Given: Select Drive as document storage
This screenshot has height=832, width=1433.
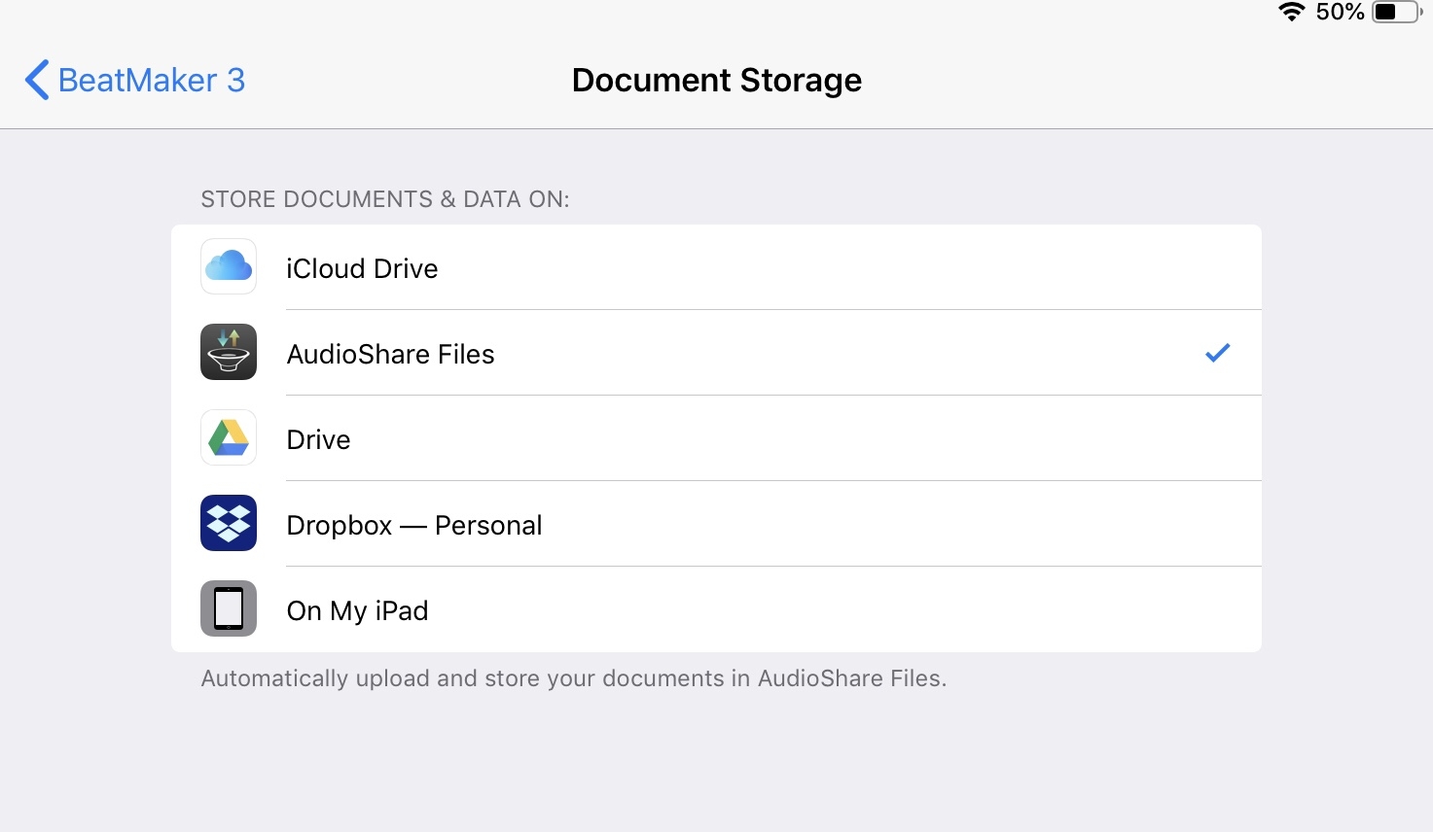Looking at the screenshot, I should click(x=716, y=438).
